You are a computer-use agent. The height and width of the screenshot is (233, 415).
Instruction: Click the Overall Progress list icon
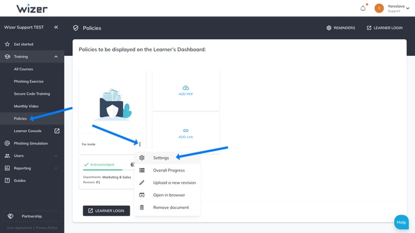(142, 170)
